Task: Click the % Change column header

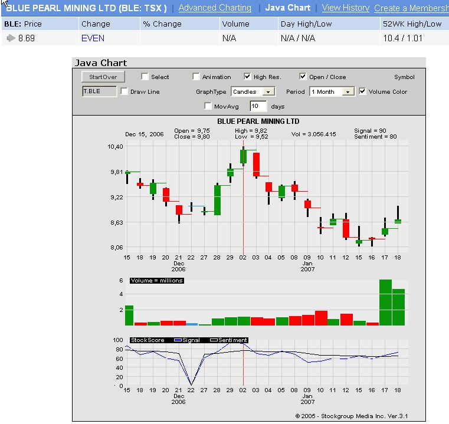Action: pyautogui.click(x=162, y=24)
